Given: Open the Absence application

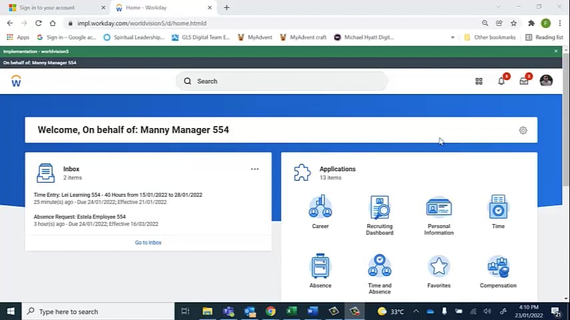Looking at the screenshot, I should (320, 271).
